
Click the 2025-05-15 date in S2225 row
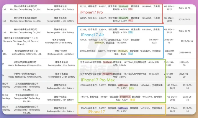pos(184,8)
